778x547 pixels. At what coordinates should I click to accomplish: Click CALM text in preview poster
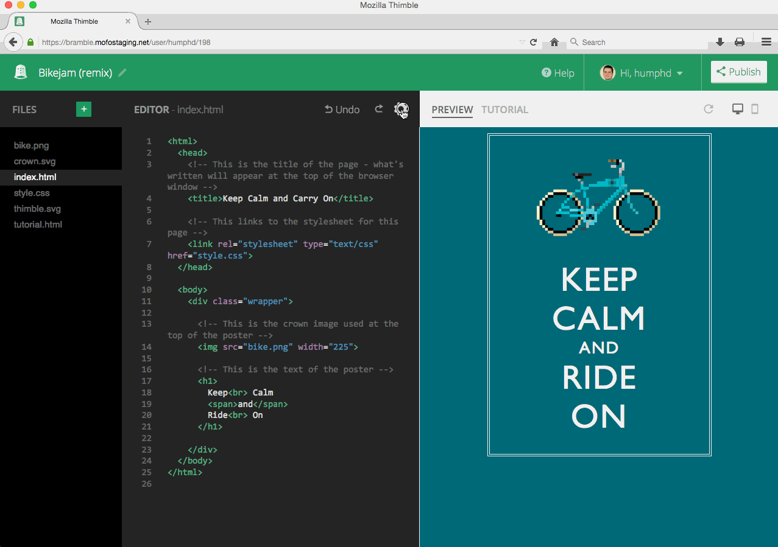pos(599,318)
